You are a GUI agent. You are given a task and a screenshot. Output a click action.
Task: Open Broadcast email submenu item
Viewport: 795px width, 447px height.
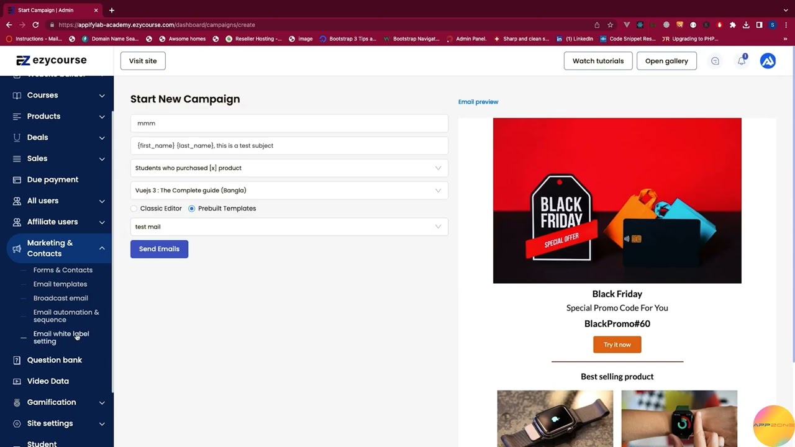(60, 299)
